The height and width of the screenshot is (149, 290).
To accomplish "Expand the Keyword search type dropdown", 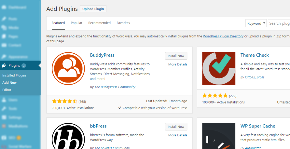I will (256, 23).
